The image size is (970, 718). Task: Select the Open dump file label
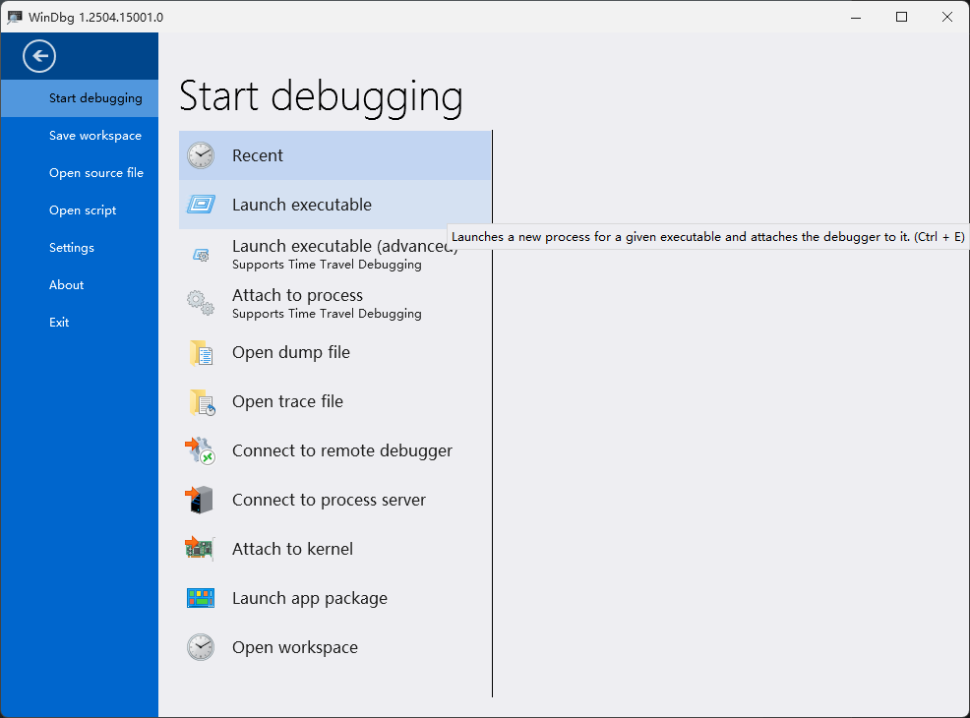(291, 352)
